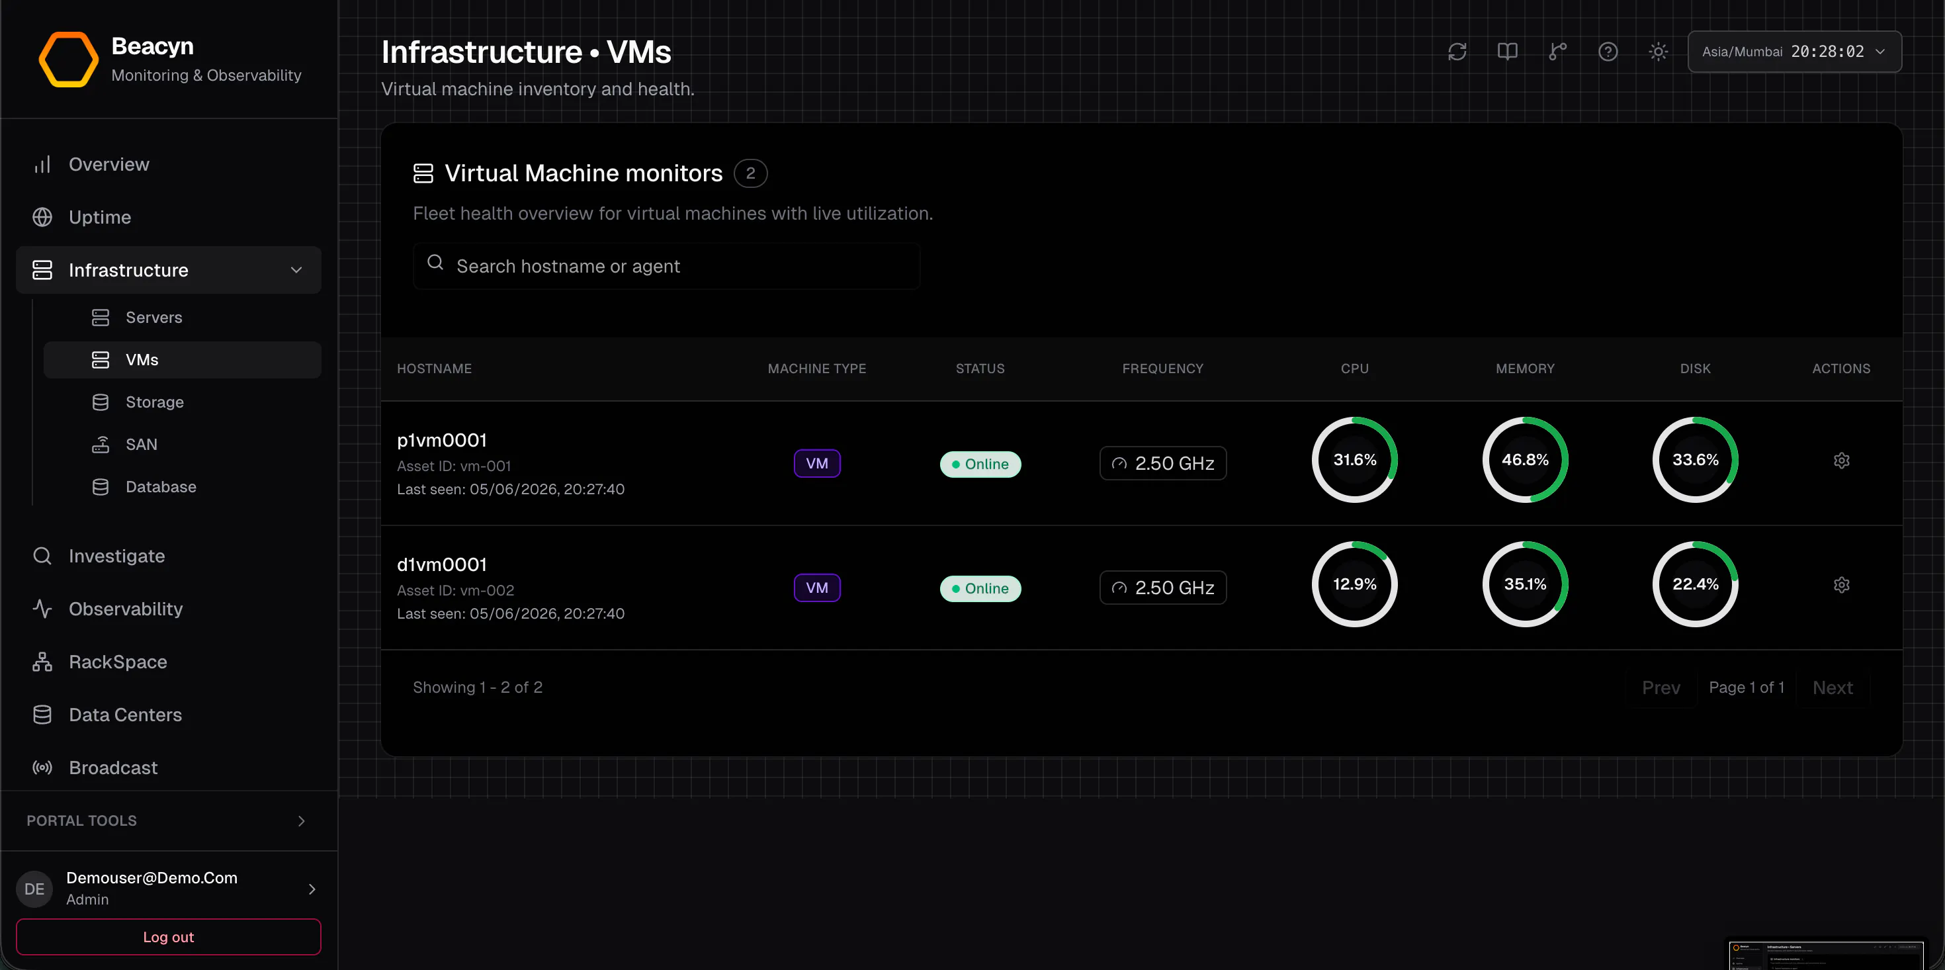Click the Beacyn hexagon logo
This screenshot has height=970, width=1945.
68,59
